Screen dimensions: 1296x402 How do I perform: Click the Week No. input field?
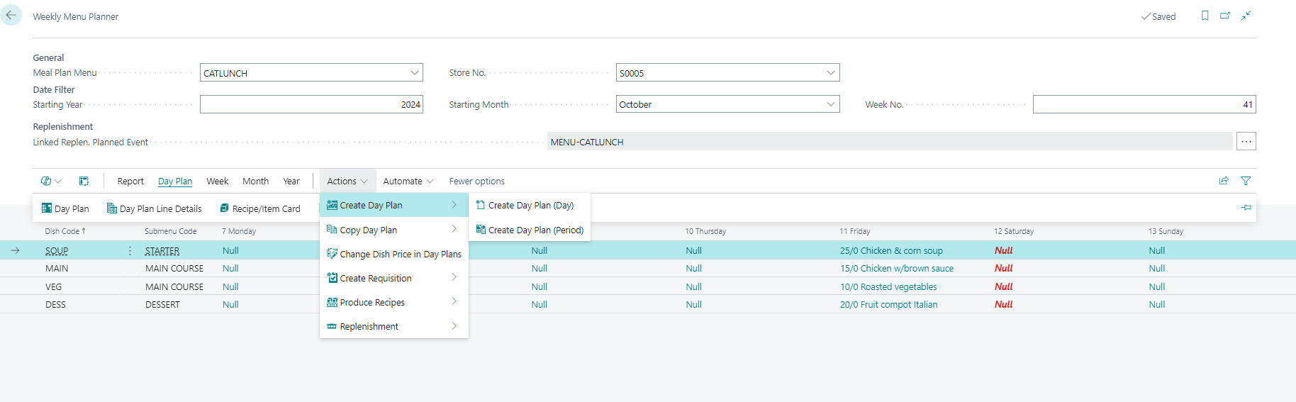pos(1143,105)
